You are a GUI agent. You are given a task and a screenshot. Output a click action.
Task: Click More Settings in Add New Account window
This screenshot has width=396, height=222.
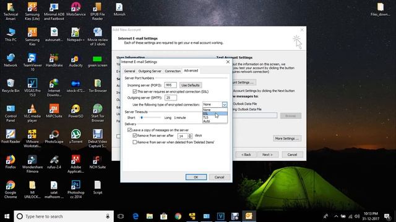coord(287,138)
